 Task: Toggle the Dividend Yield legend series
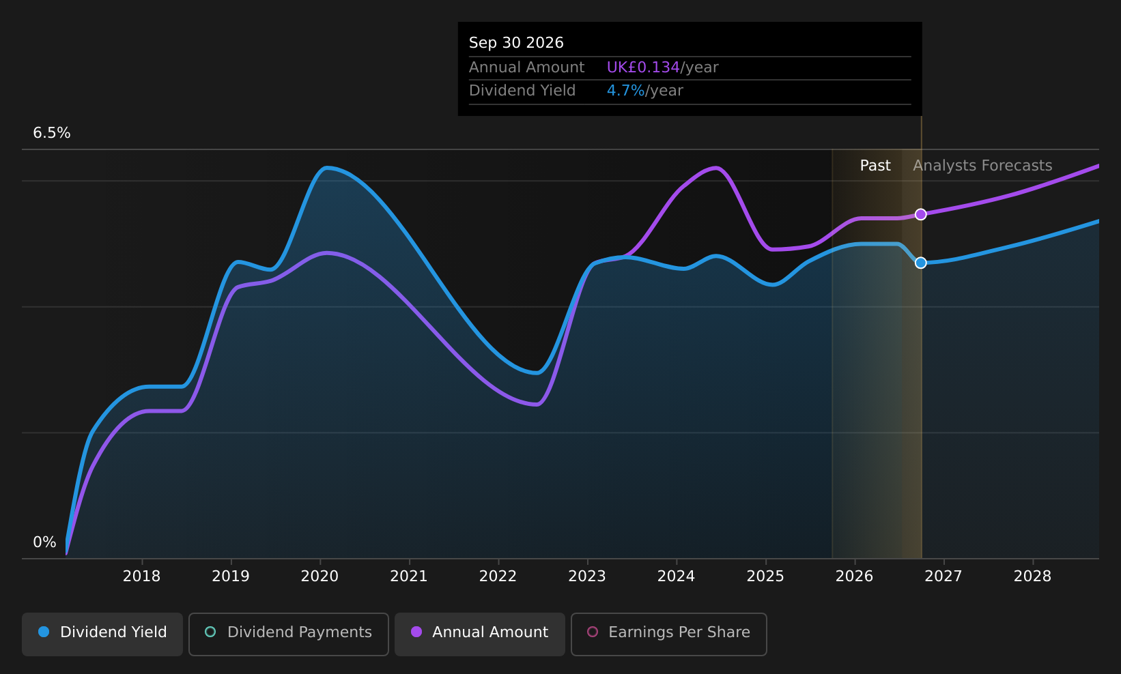[x=102, y=634]
